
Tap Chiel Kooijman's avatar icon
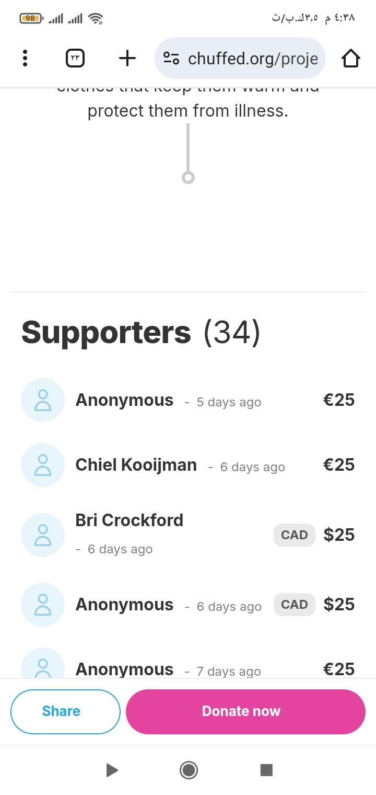[43, 465]
